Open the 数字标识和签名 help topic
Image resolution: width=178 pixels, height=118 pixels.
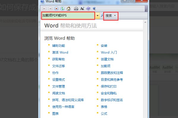tap(112, 100)
